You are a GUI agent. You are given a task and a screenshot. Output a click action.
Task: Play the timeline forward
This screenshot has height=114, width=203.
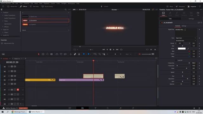tap(114, 49)
